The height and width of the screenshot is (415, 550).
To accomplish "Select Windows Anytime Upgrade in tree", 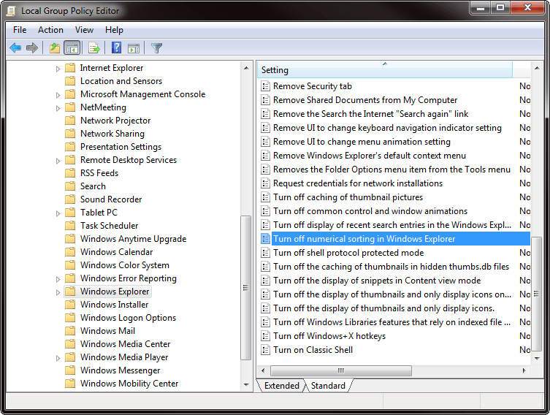I will tap(133, 239).
